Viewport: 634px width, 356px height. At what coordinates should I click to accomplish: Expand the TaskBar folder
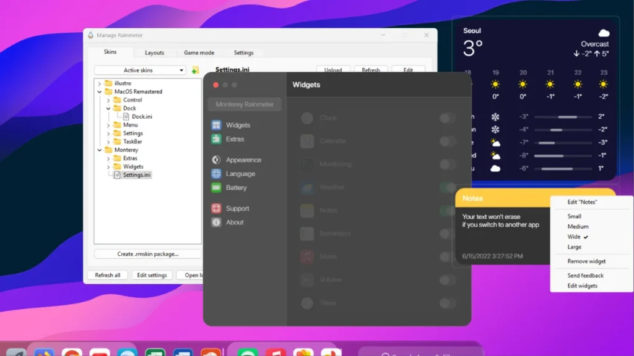click(108, 142)
